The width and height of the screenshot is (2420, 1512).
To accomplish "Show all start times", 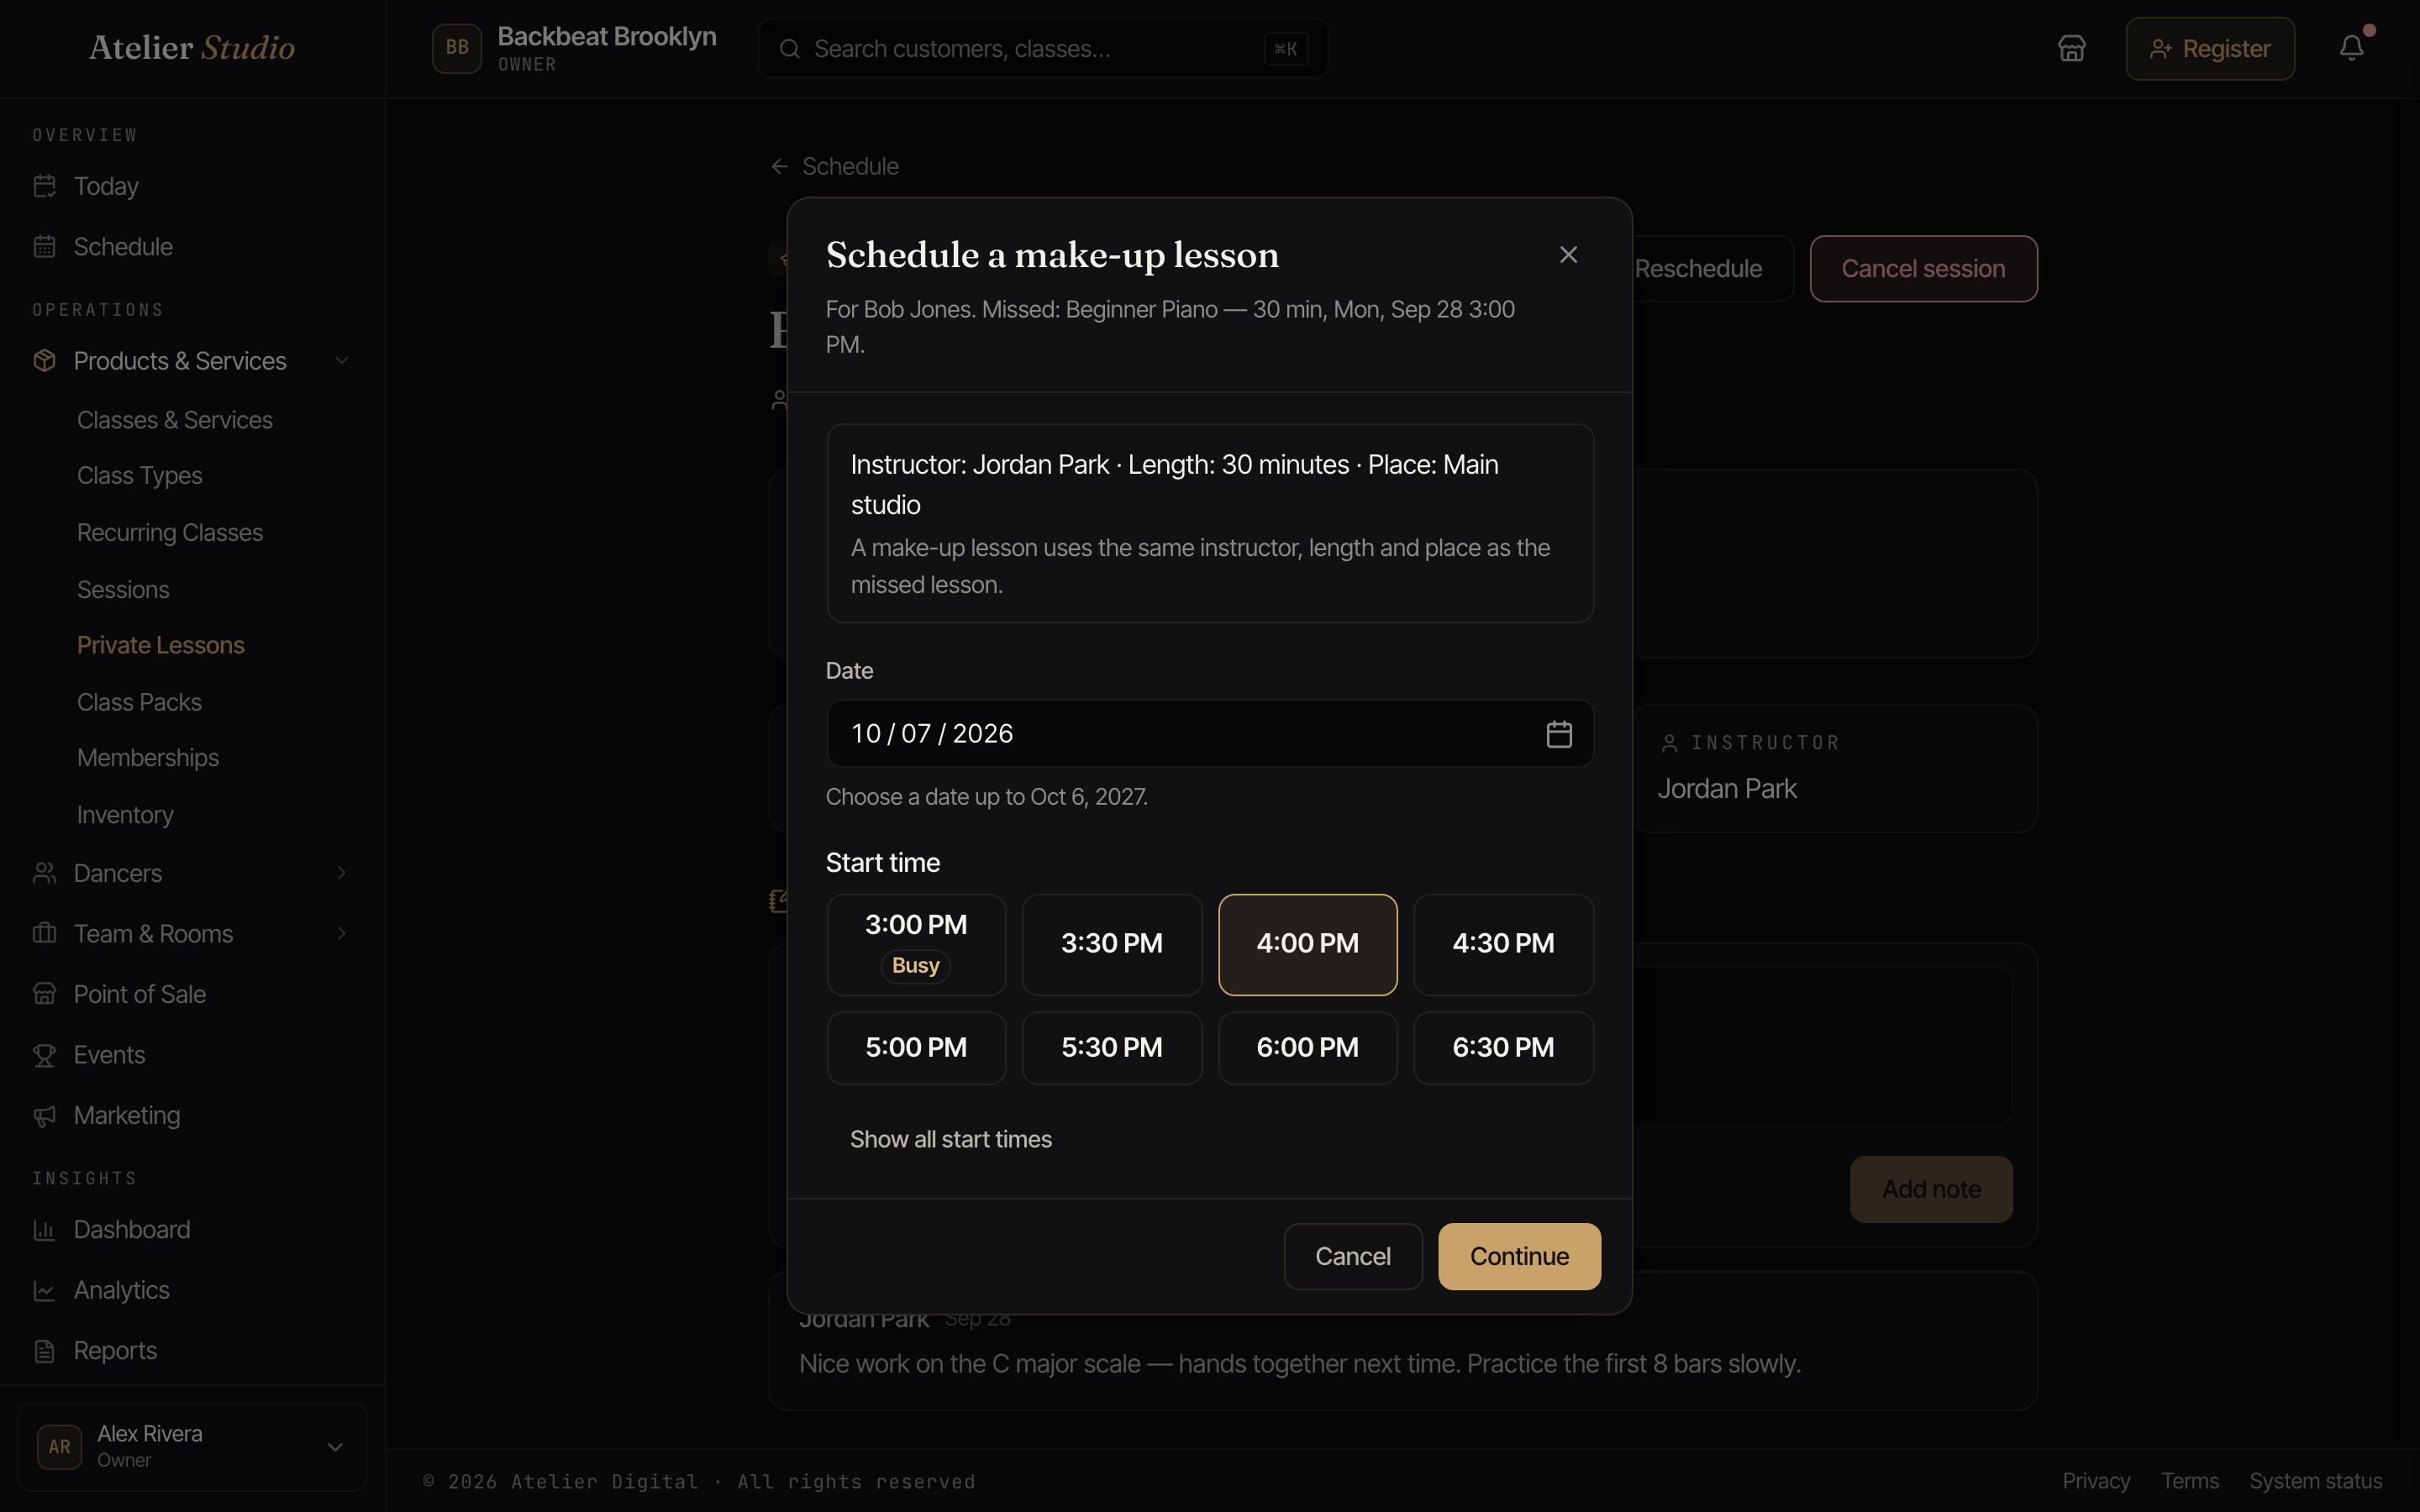I will [x=950, y=1139].
